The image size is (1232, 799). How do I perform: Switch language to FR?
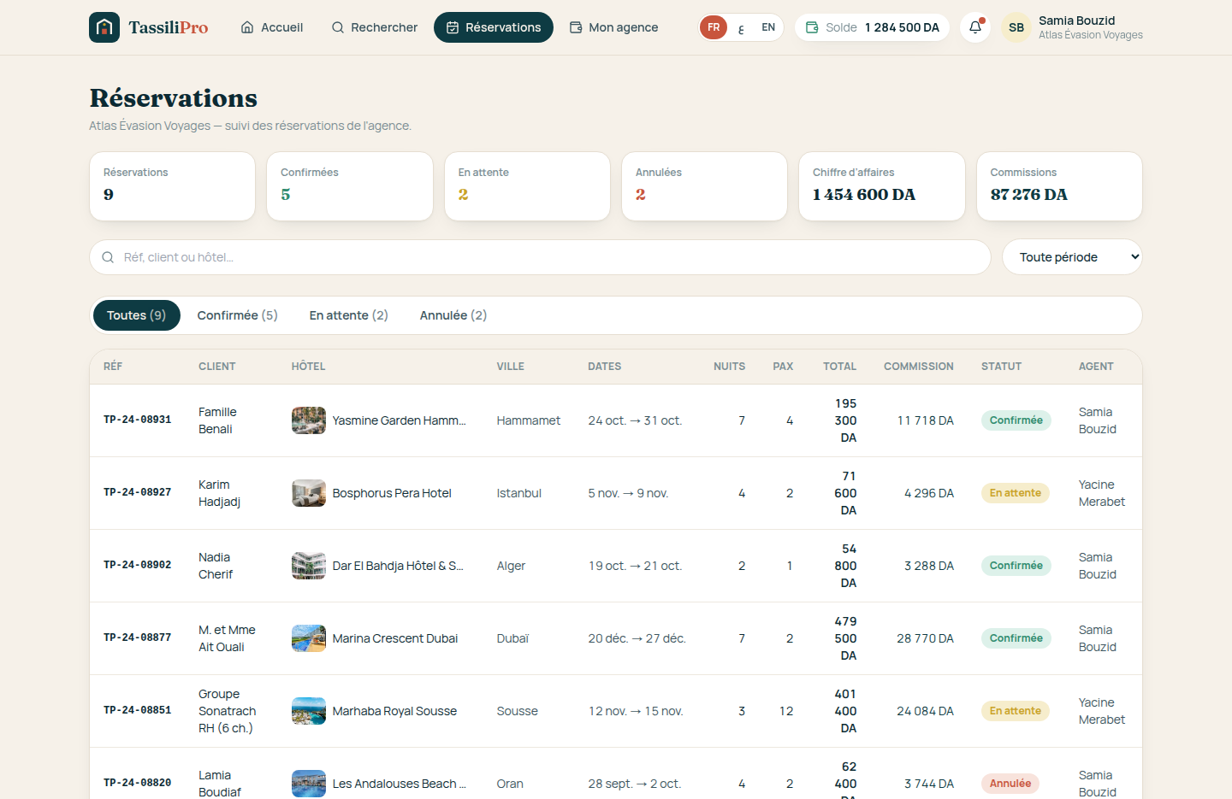point(714,27)
